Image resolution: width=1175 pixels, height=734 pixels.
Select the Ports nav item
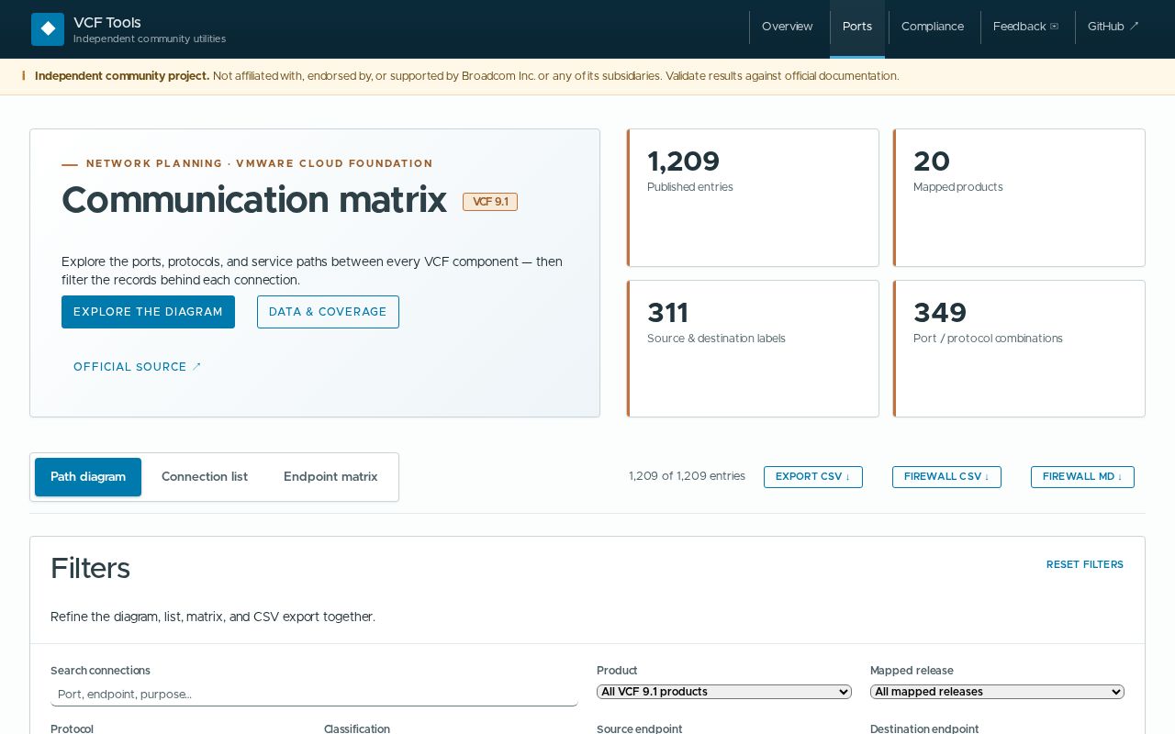[857, 27]
